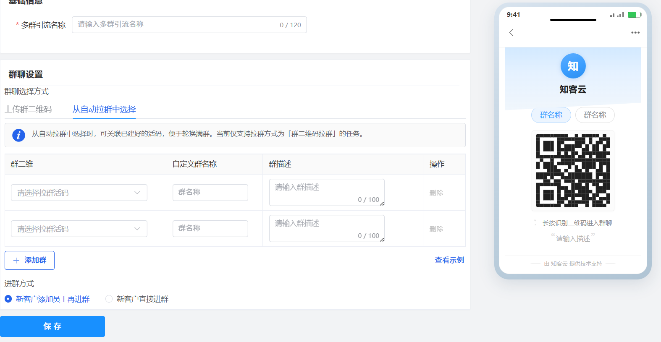Focus first row 群名称 input
661x342 pixels.
[210, 192]
